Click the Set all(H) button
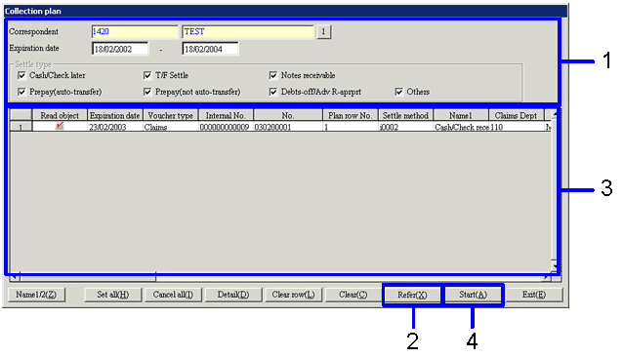 click(113, 295)
